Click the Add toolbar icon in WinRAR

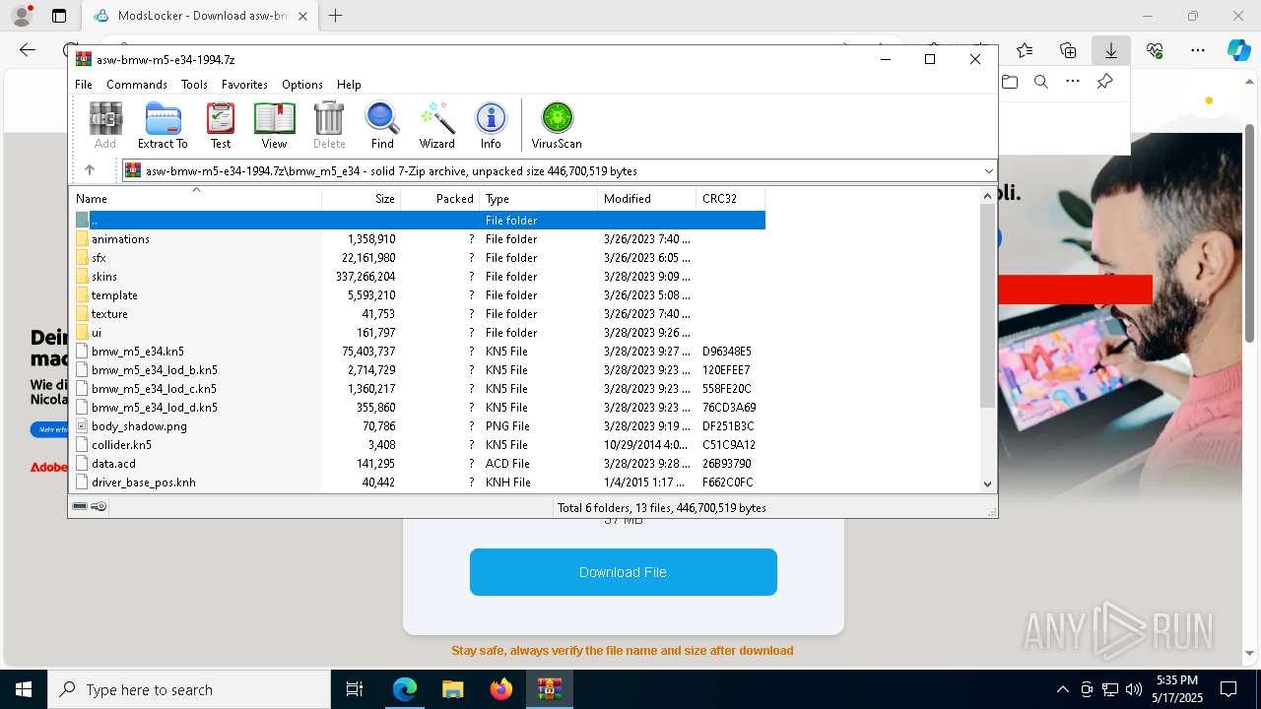pos(105,125)
